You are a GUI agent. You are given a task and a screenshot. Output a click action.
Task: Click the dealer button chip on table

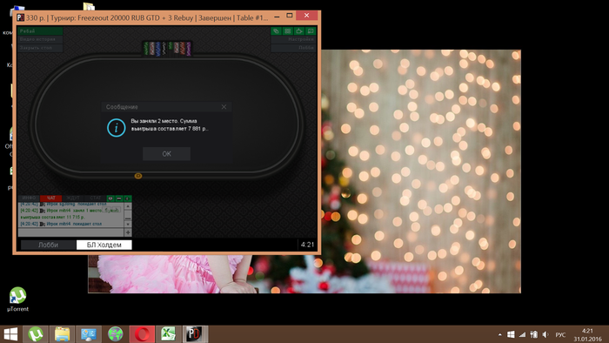click(138, 176)
